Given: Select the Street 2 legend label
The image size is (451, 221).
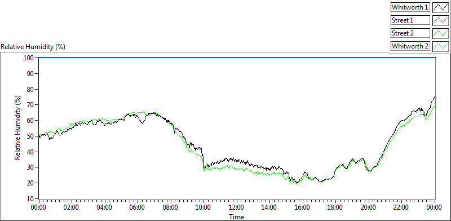Looking at the screenshot, I should tap(410, 33).
